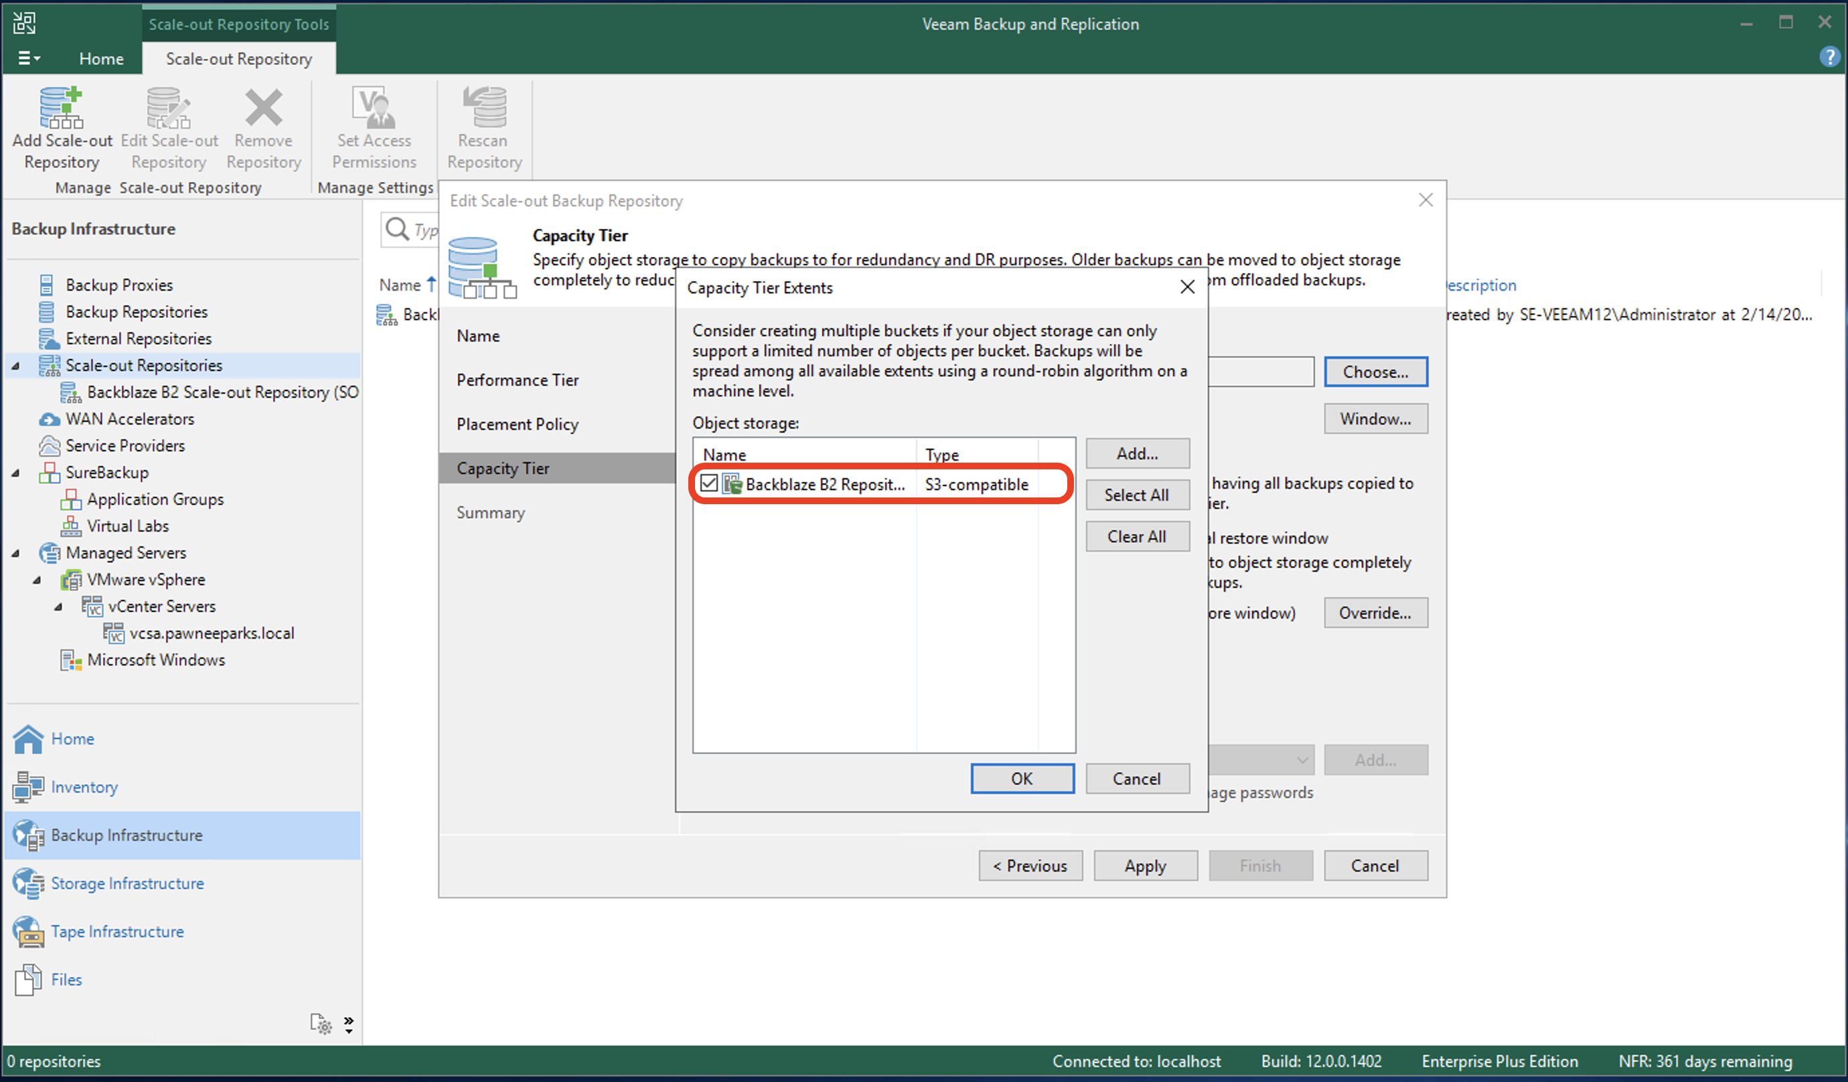Collapse the Managed Servers tree node
Screen dimensions: 1848x1082
pyautogui.click(x=15, y=552)
